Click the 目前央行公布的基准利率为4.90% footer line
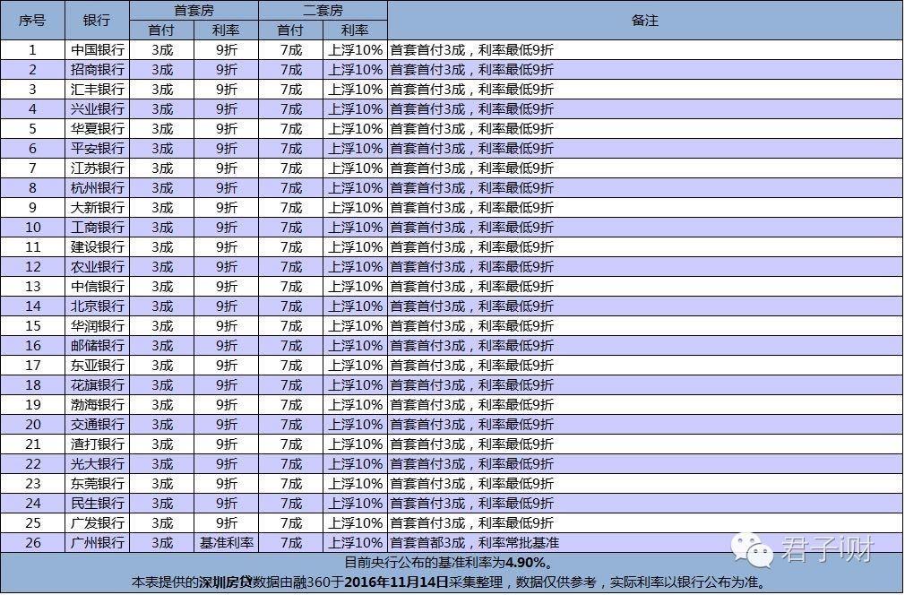The height and width of the screenshot is (595, 905). pos(449,563)
